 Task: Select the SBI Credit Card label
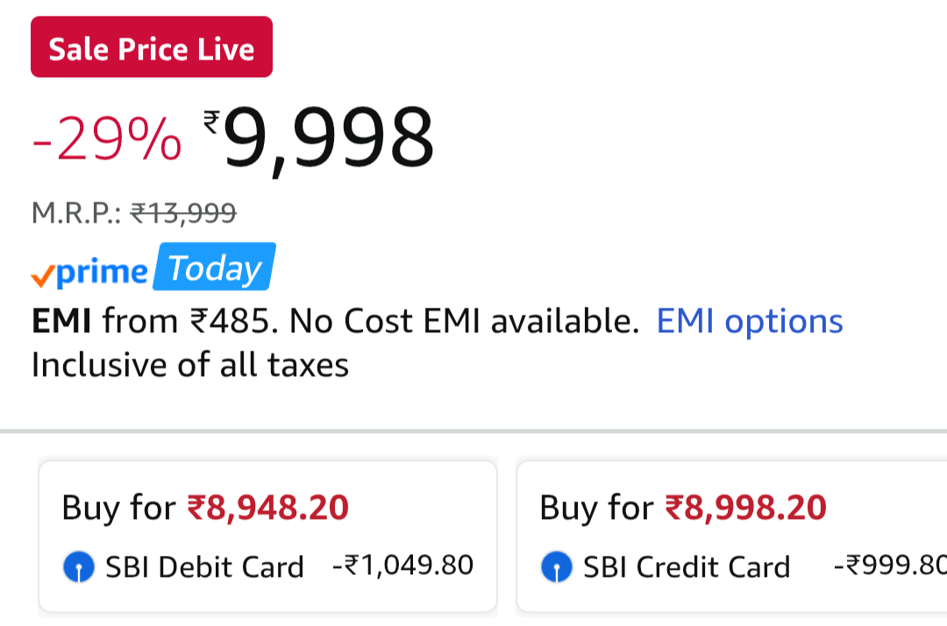click(687, 567)
